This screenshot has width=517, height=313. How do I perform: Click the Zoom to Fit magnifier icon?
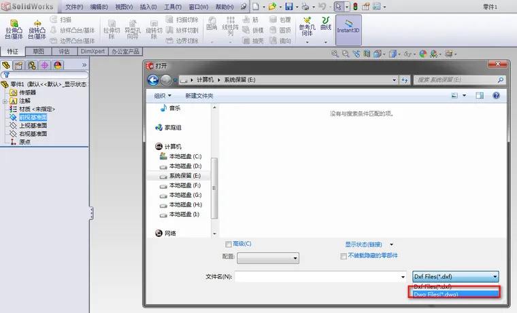tap(335, 54)
